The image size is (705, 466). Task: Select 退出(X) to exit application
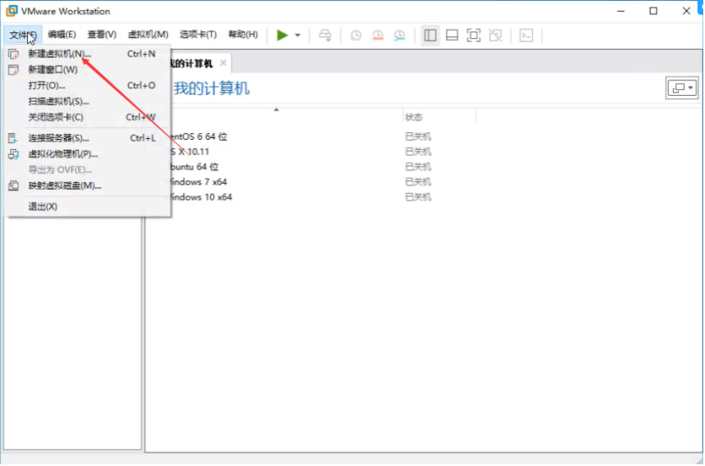[87, 207]
